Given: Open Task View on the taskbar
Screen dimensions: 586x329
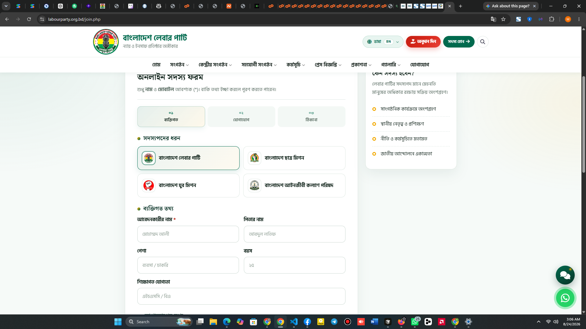Looking at the screenshot, I should point(200,322).
